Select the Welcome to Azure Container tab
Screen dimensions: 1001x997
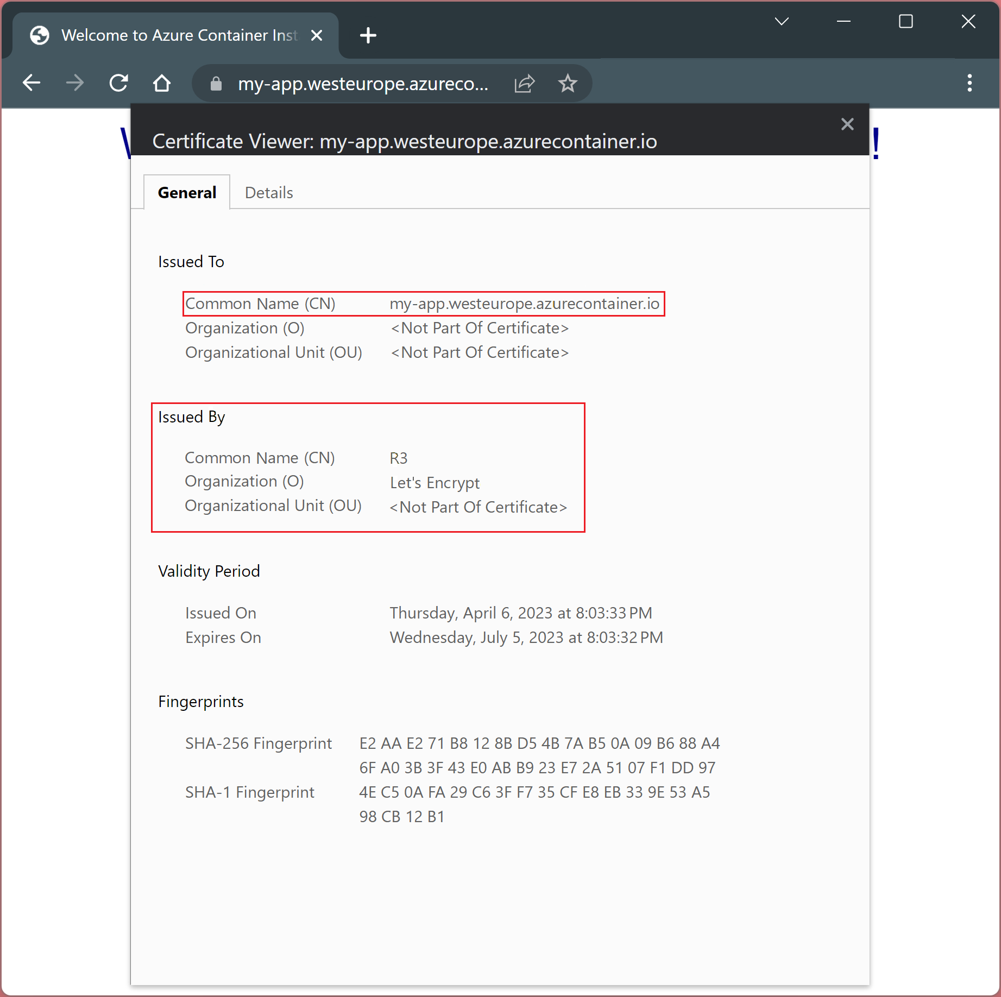(176, 35)
